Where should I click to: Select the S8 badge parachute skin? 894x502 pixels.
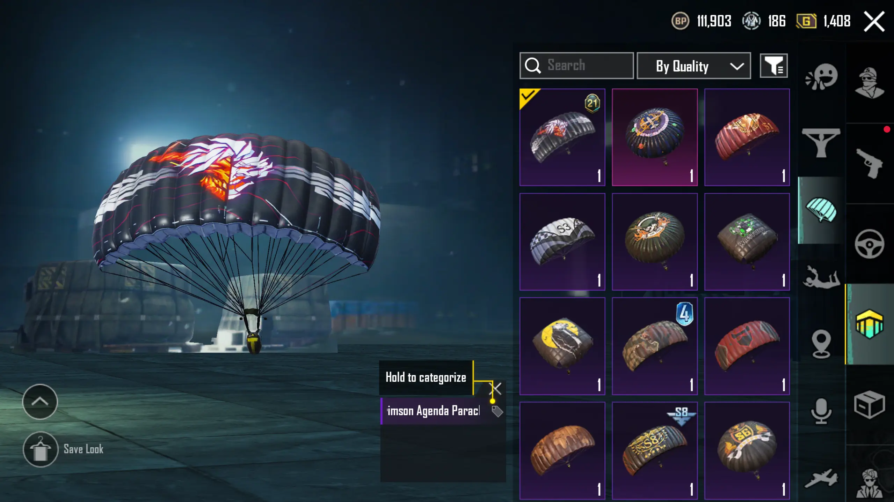tap(655, 450)
